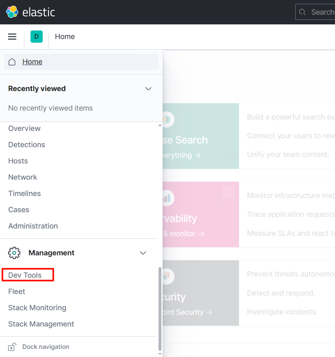Screen dimensions: 335x357
Task: Select Timelines in the sidebar
Action: coord(24,194)
